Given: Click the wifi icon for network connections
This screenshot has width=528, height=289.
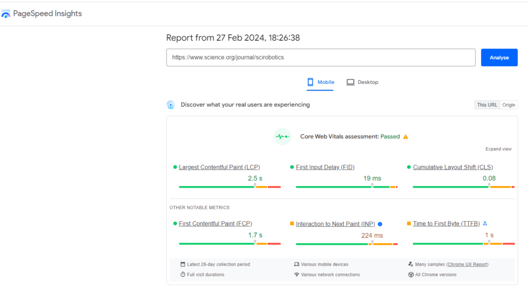Looking at the screenshot, I should (296, 275).
